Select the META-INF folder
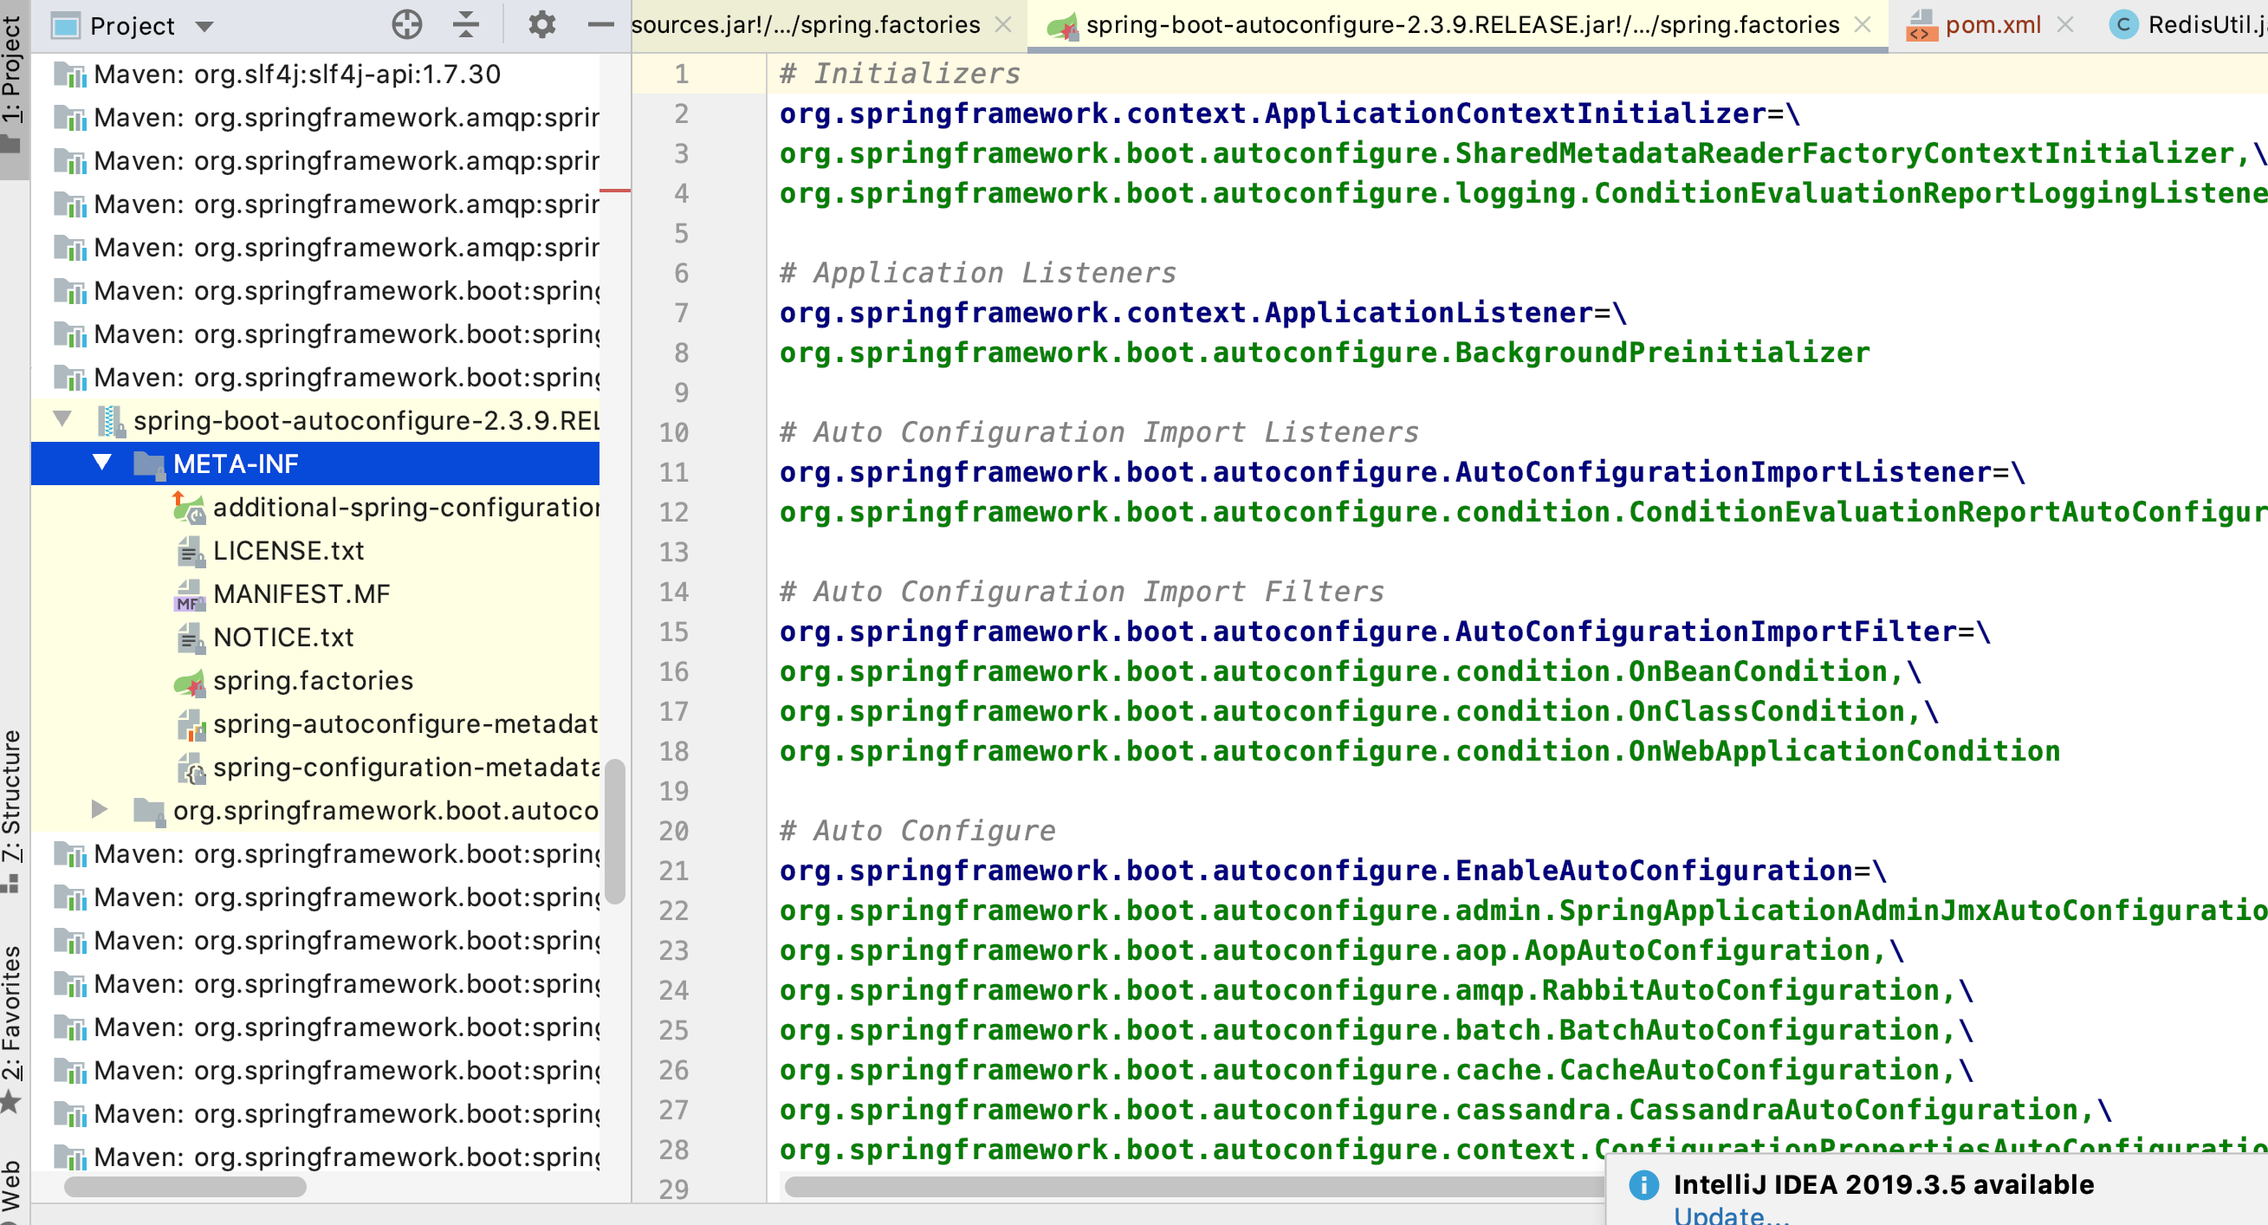 [x=315, y=463]
